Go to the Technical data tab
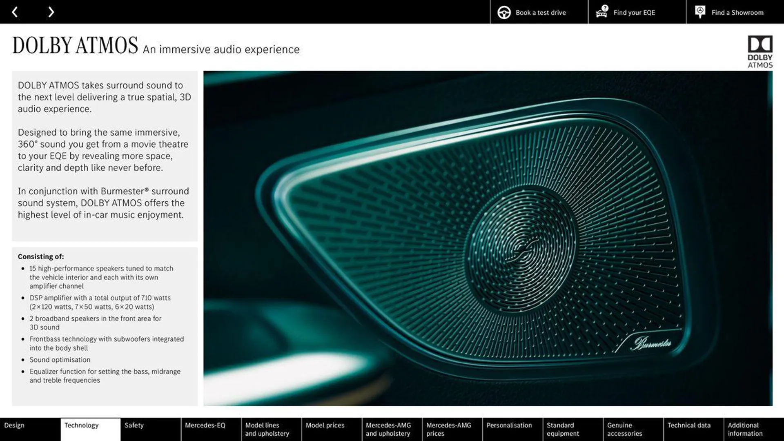784x441 pixels. coord(694,429)
